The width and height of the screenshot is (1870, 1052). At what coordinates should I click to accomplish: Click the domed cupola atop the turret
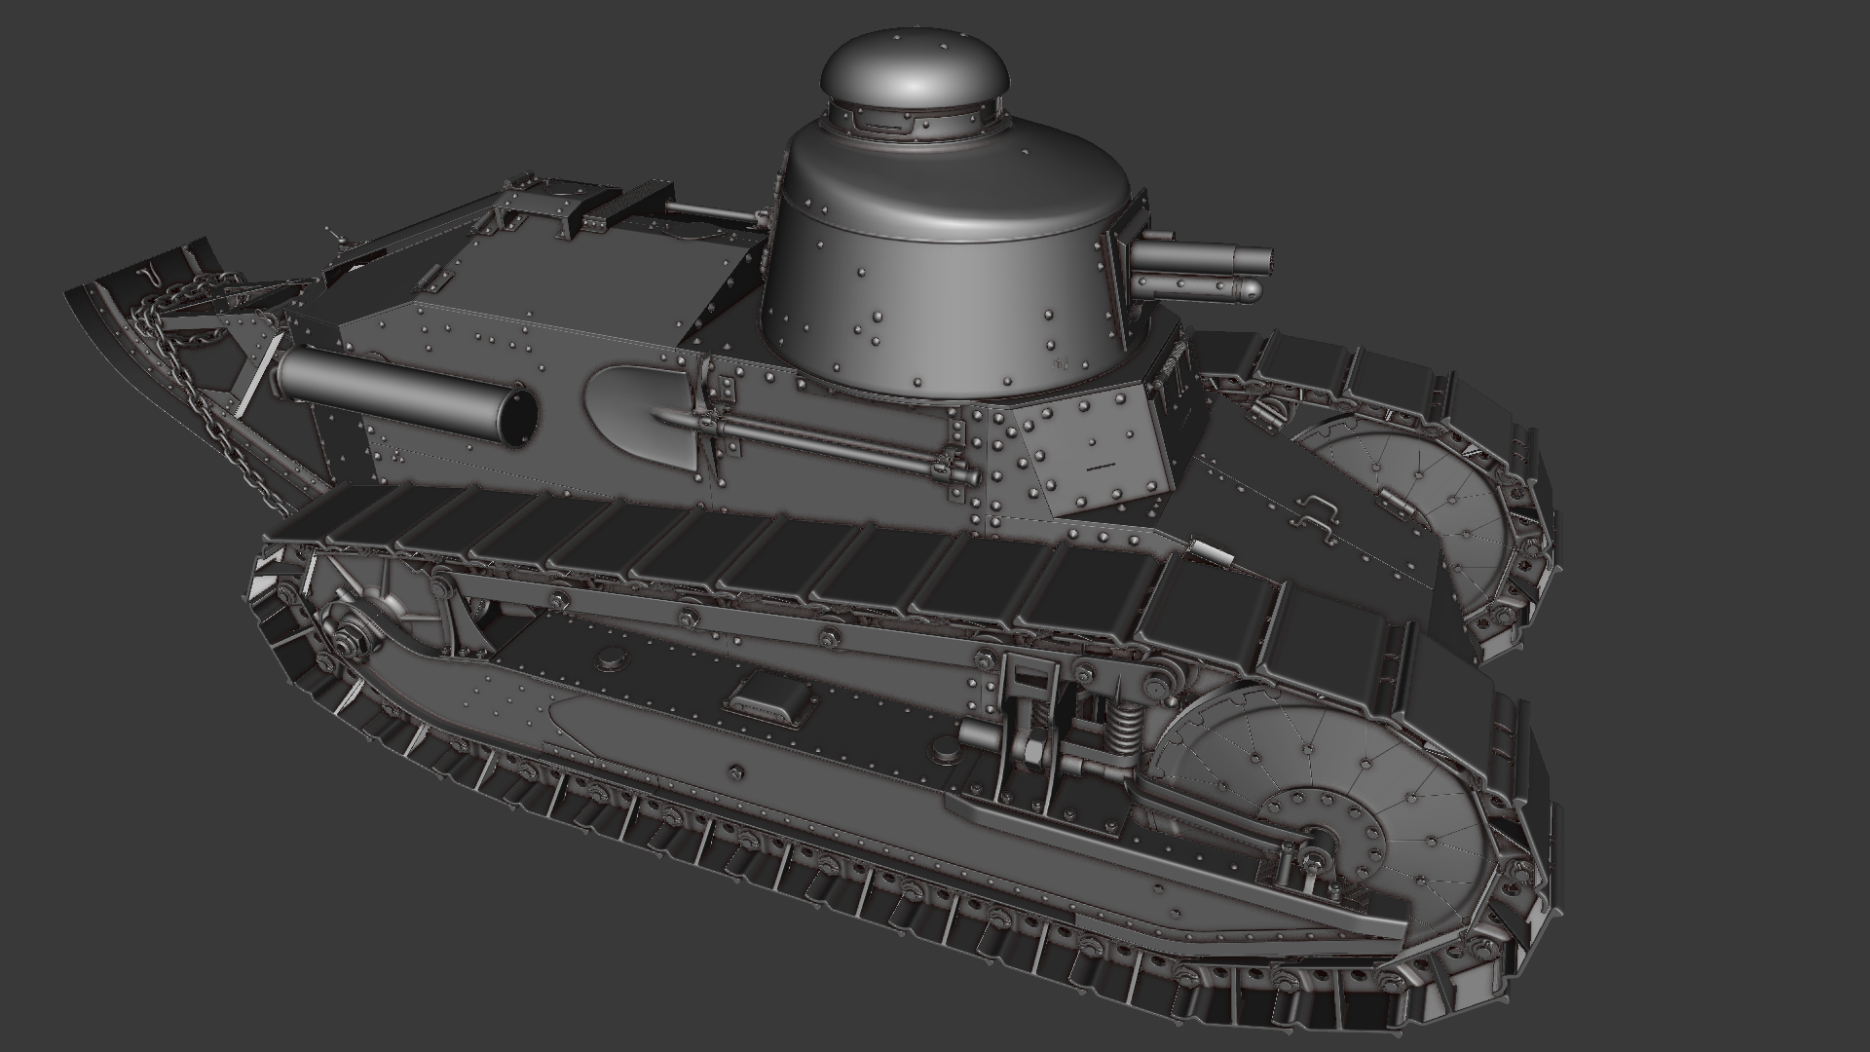[913, 68]
